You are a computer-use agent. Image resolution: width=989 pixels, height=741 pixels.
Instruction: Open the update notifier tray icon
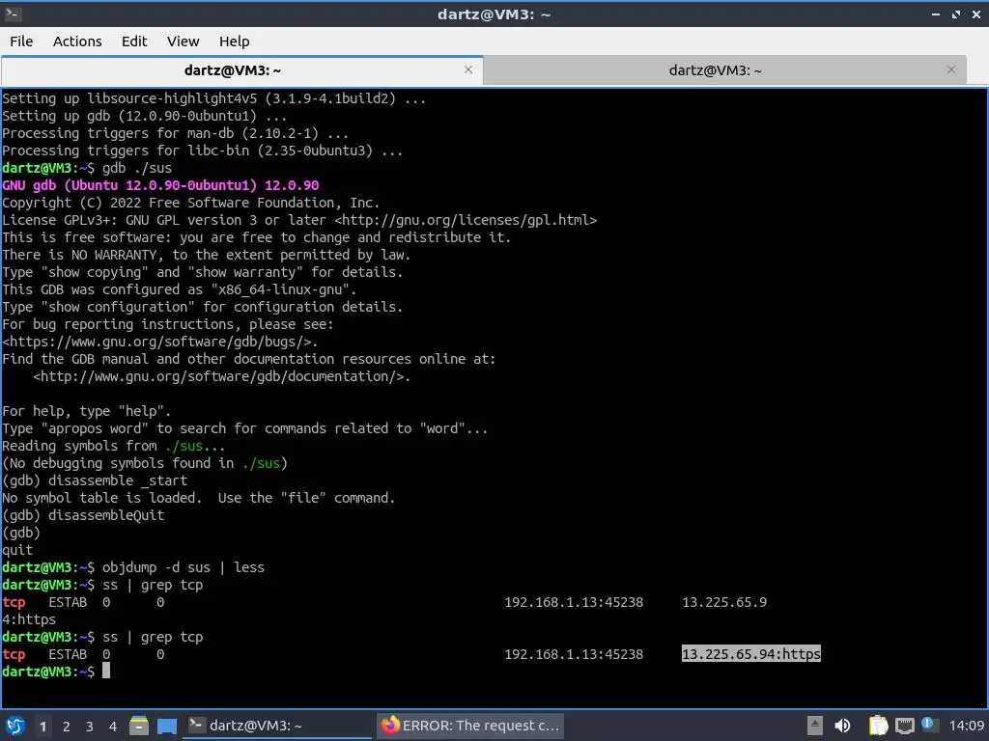[x=929, y=725]
